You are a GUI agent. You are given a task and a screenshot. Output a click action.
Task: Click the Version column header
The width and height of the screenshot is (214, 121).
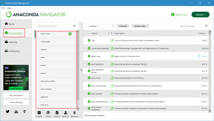click(202, 33)
